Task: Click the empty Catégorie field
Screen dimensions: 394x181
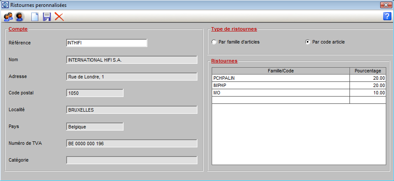Action: click(131, 160)
